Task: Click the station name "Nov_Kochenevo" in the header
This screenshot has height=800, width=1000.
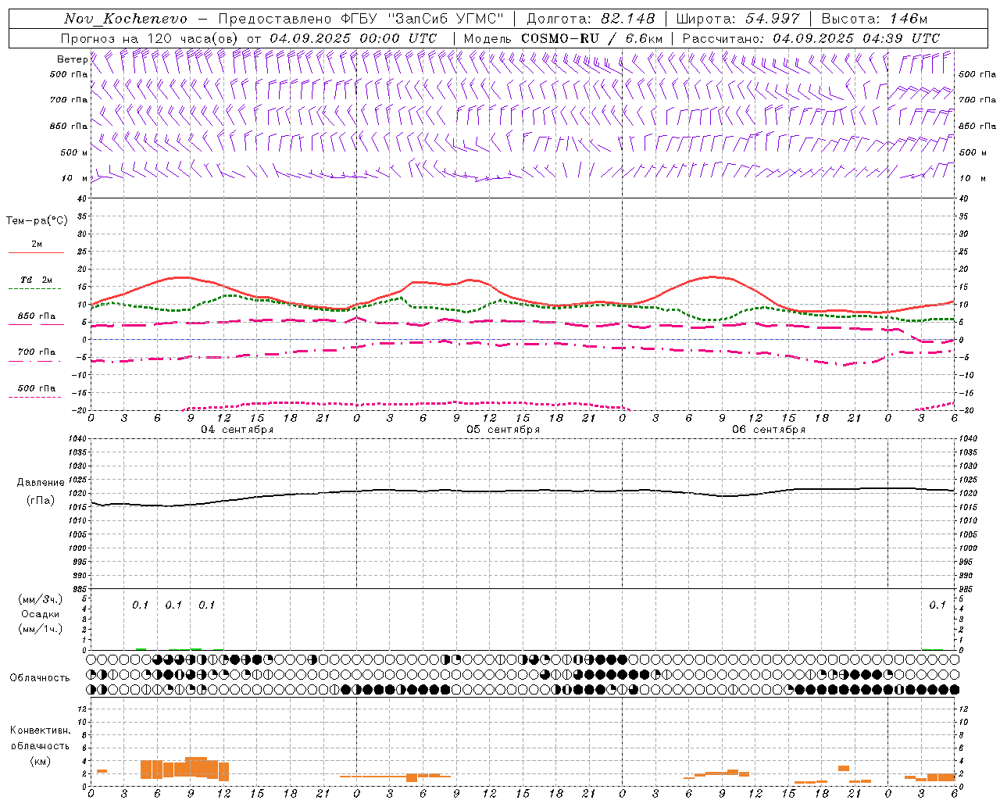Action: coord(126,19)
